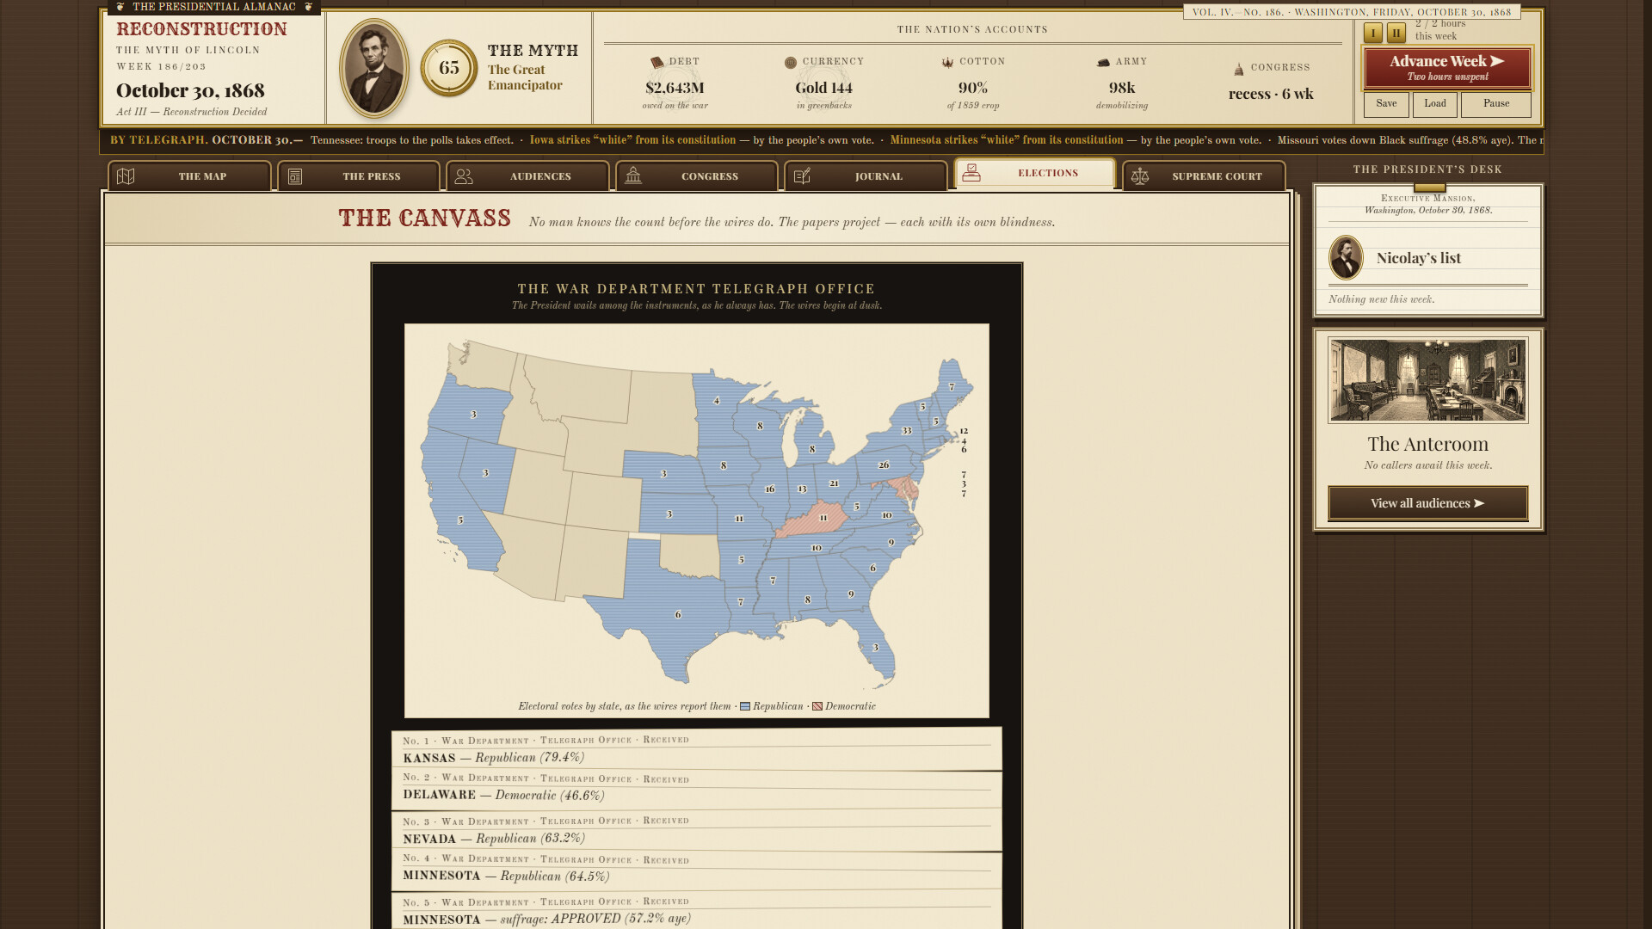The image size is (1652, 929).
Task: View all audiences
Action: point(1428,503)
